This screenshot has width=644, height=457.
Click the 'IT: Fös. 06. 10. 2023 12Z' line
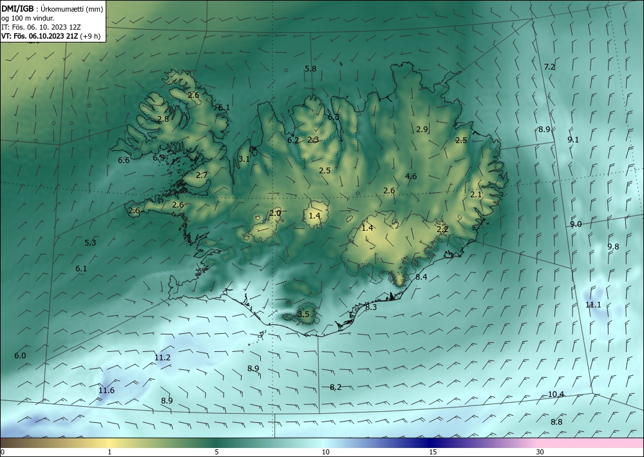[41, 27]
